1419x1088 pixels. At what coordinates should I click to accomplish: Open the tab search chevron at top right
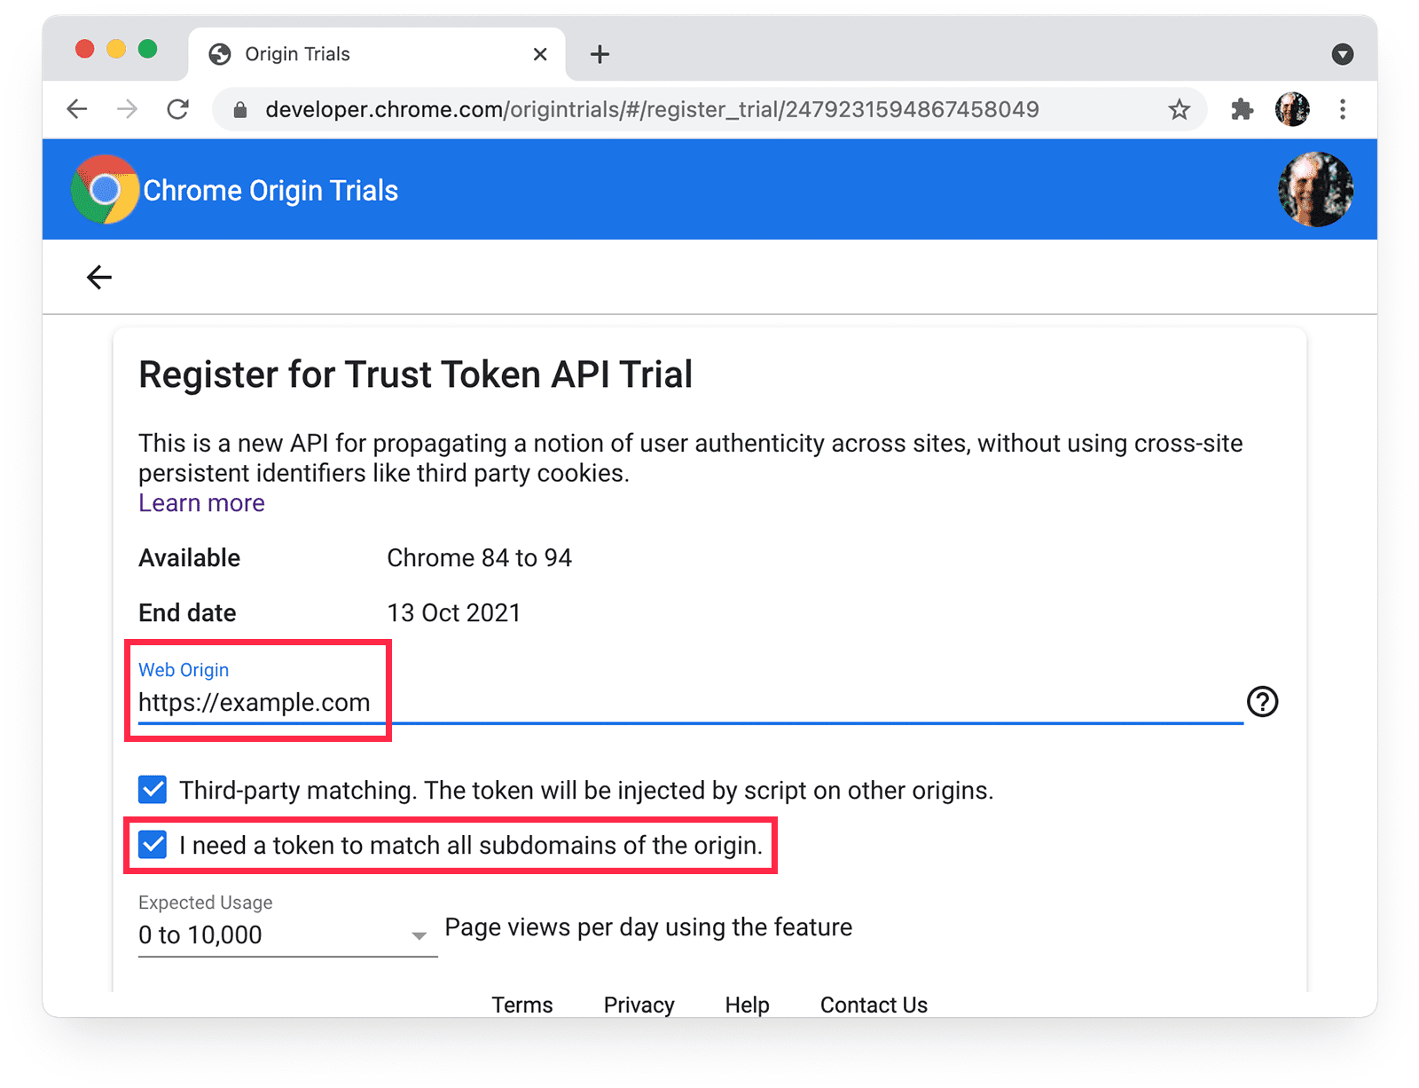[1341, 53]
